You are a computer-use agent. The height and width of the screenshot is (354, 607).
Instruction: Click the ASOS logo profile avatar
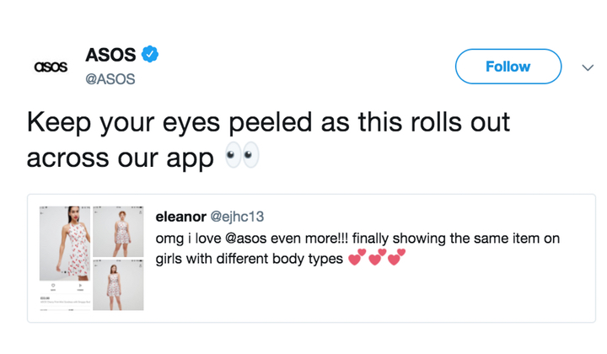click(50, 67)
